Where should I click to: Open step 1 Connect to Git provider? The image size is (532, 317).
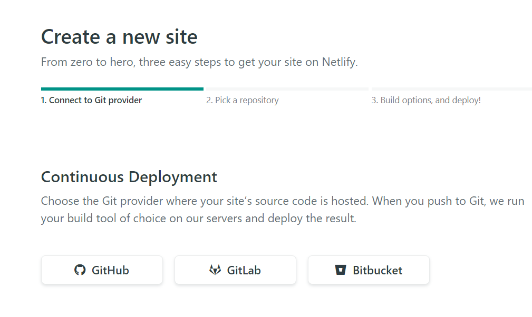coord(91,100)
